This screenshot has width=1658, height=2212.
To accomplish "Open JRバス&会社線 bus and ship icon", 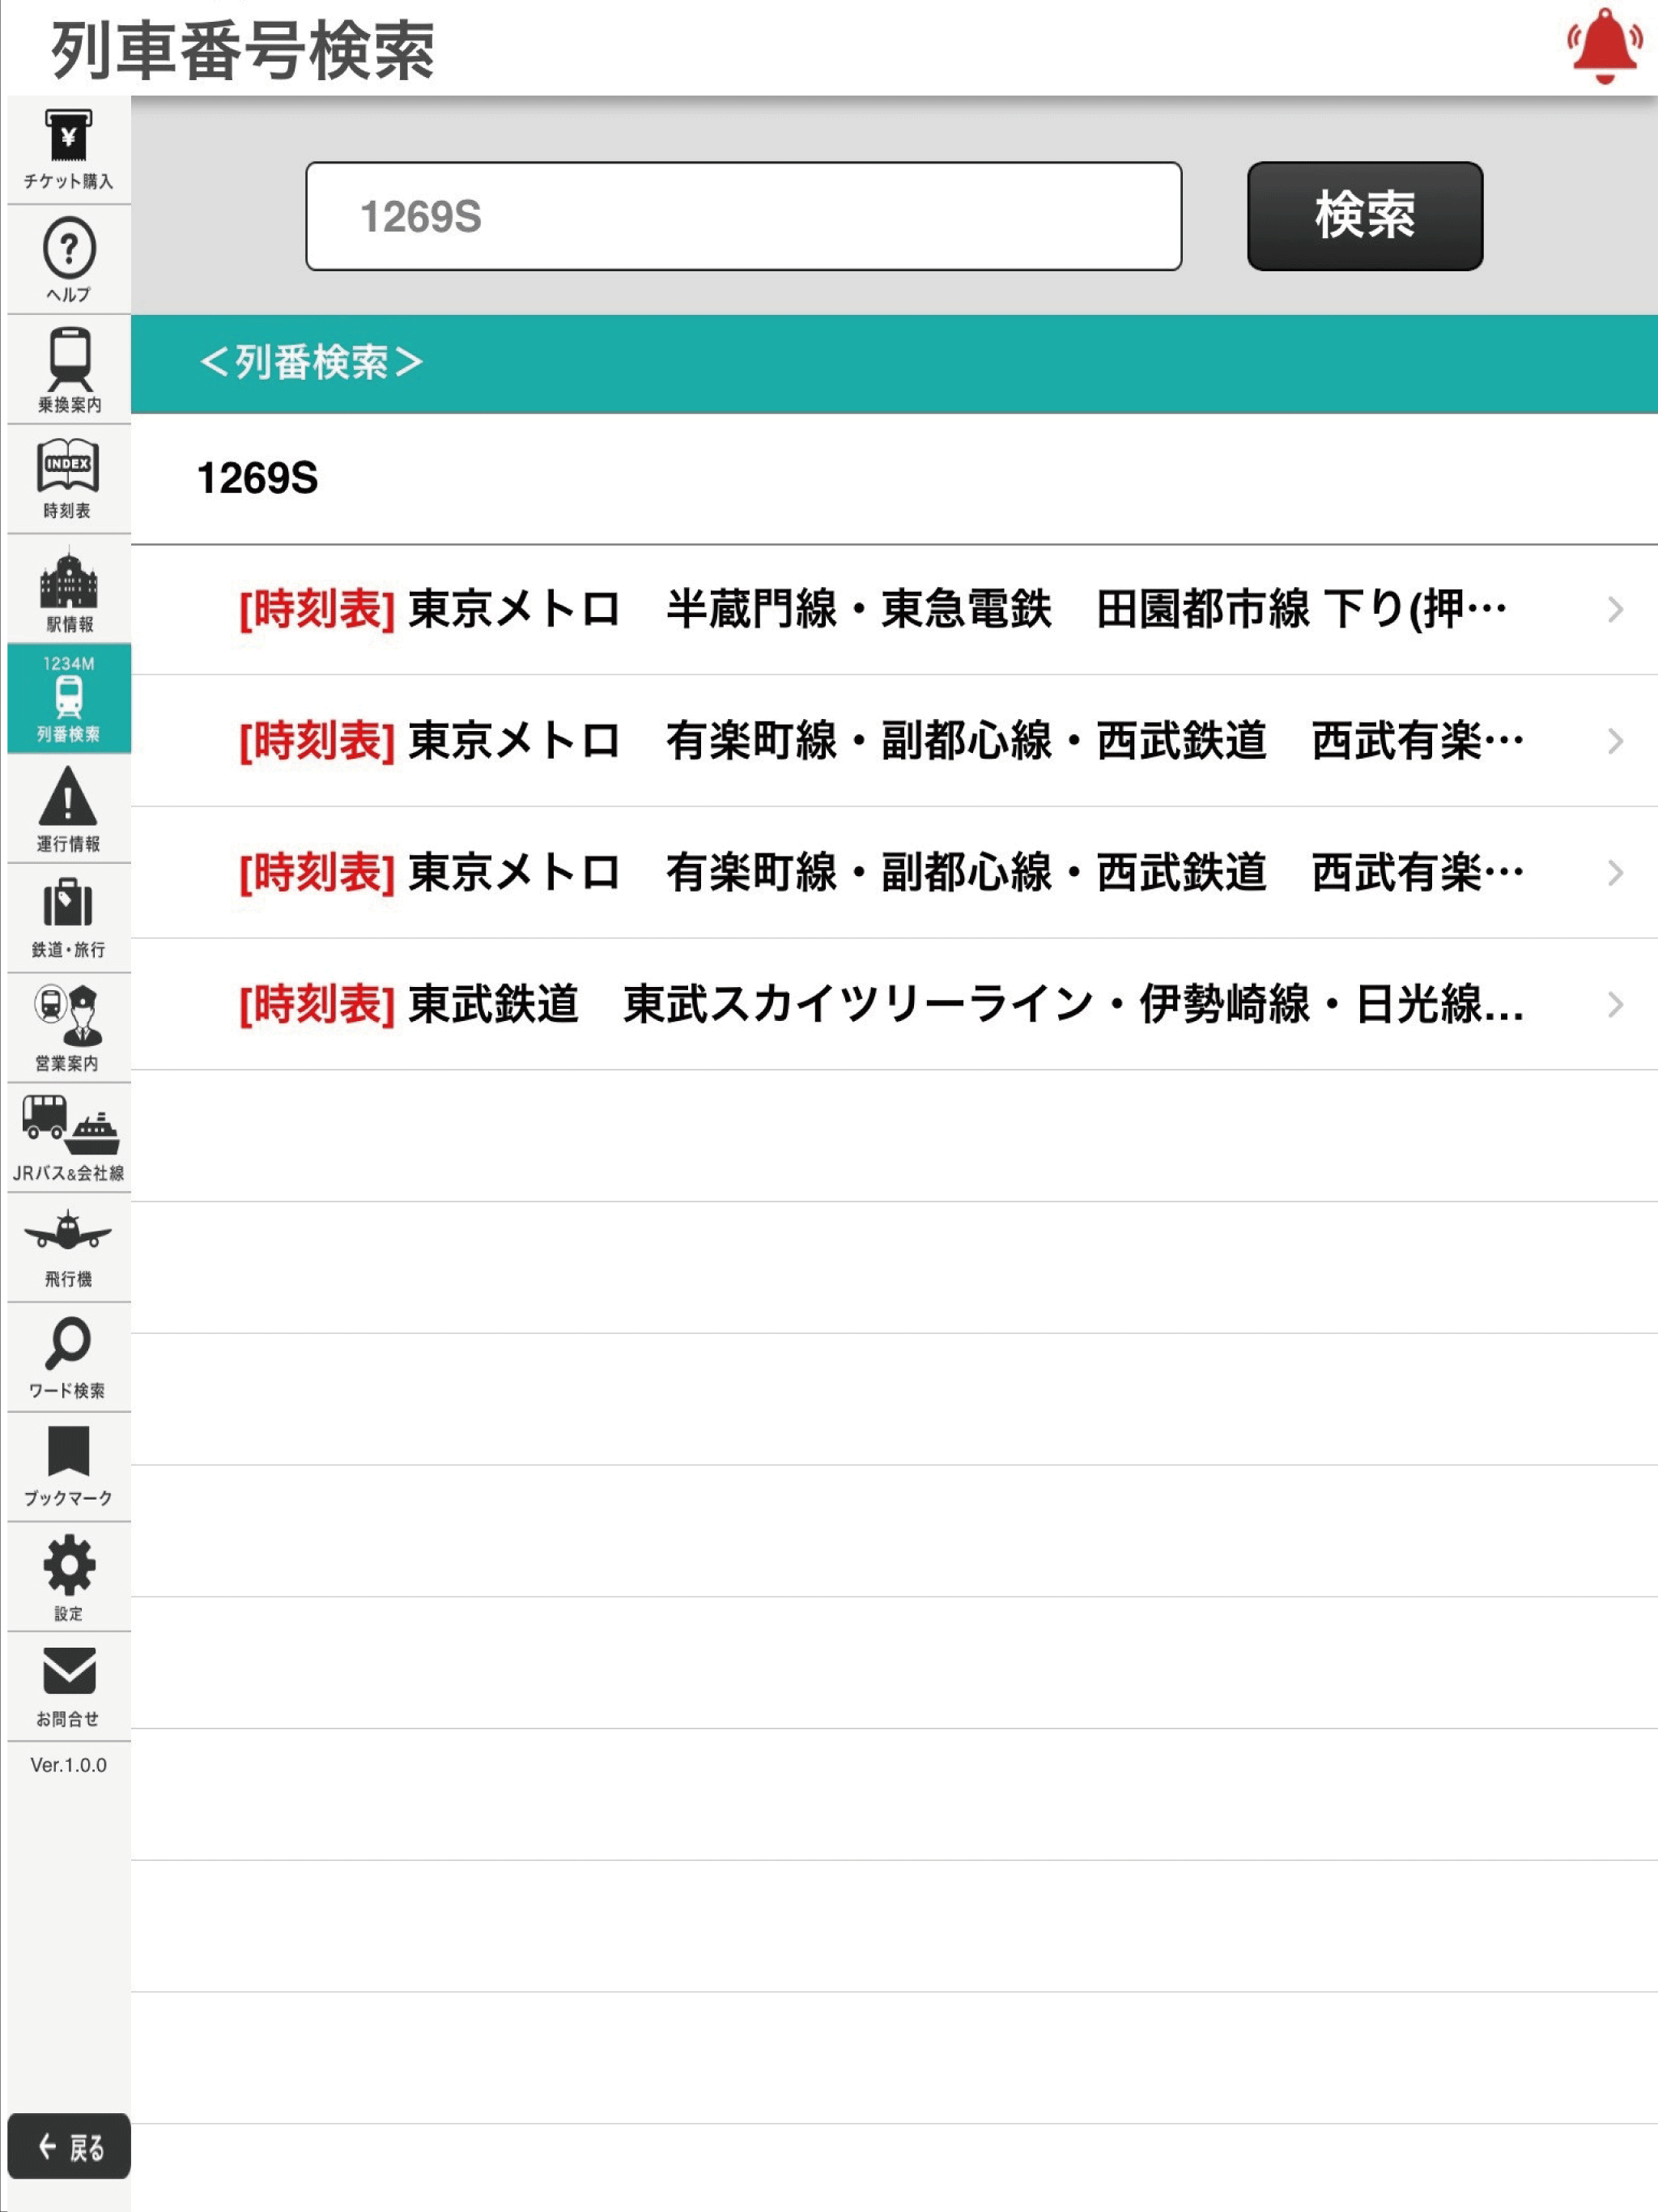I will click(x=68, y=1138).
